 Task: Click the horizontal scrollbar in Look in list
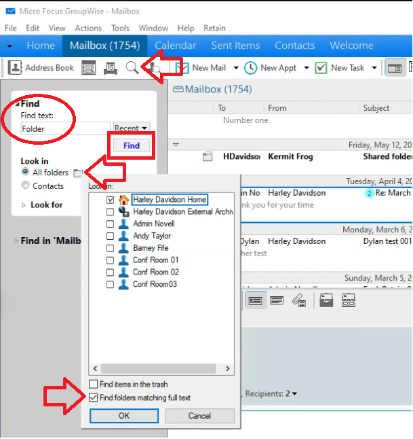(x=158, y=368)
